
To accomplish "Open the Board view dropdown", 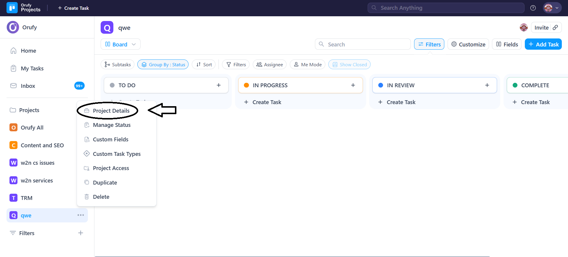I will pos(120,44).
